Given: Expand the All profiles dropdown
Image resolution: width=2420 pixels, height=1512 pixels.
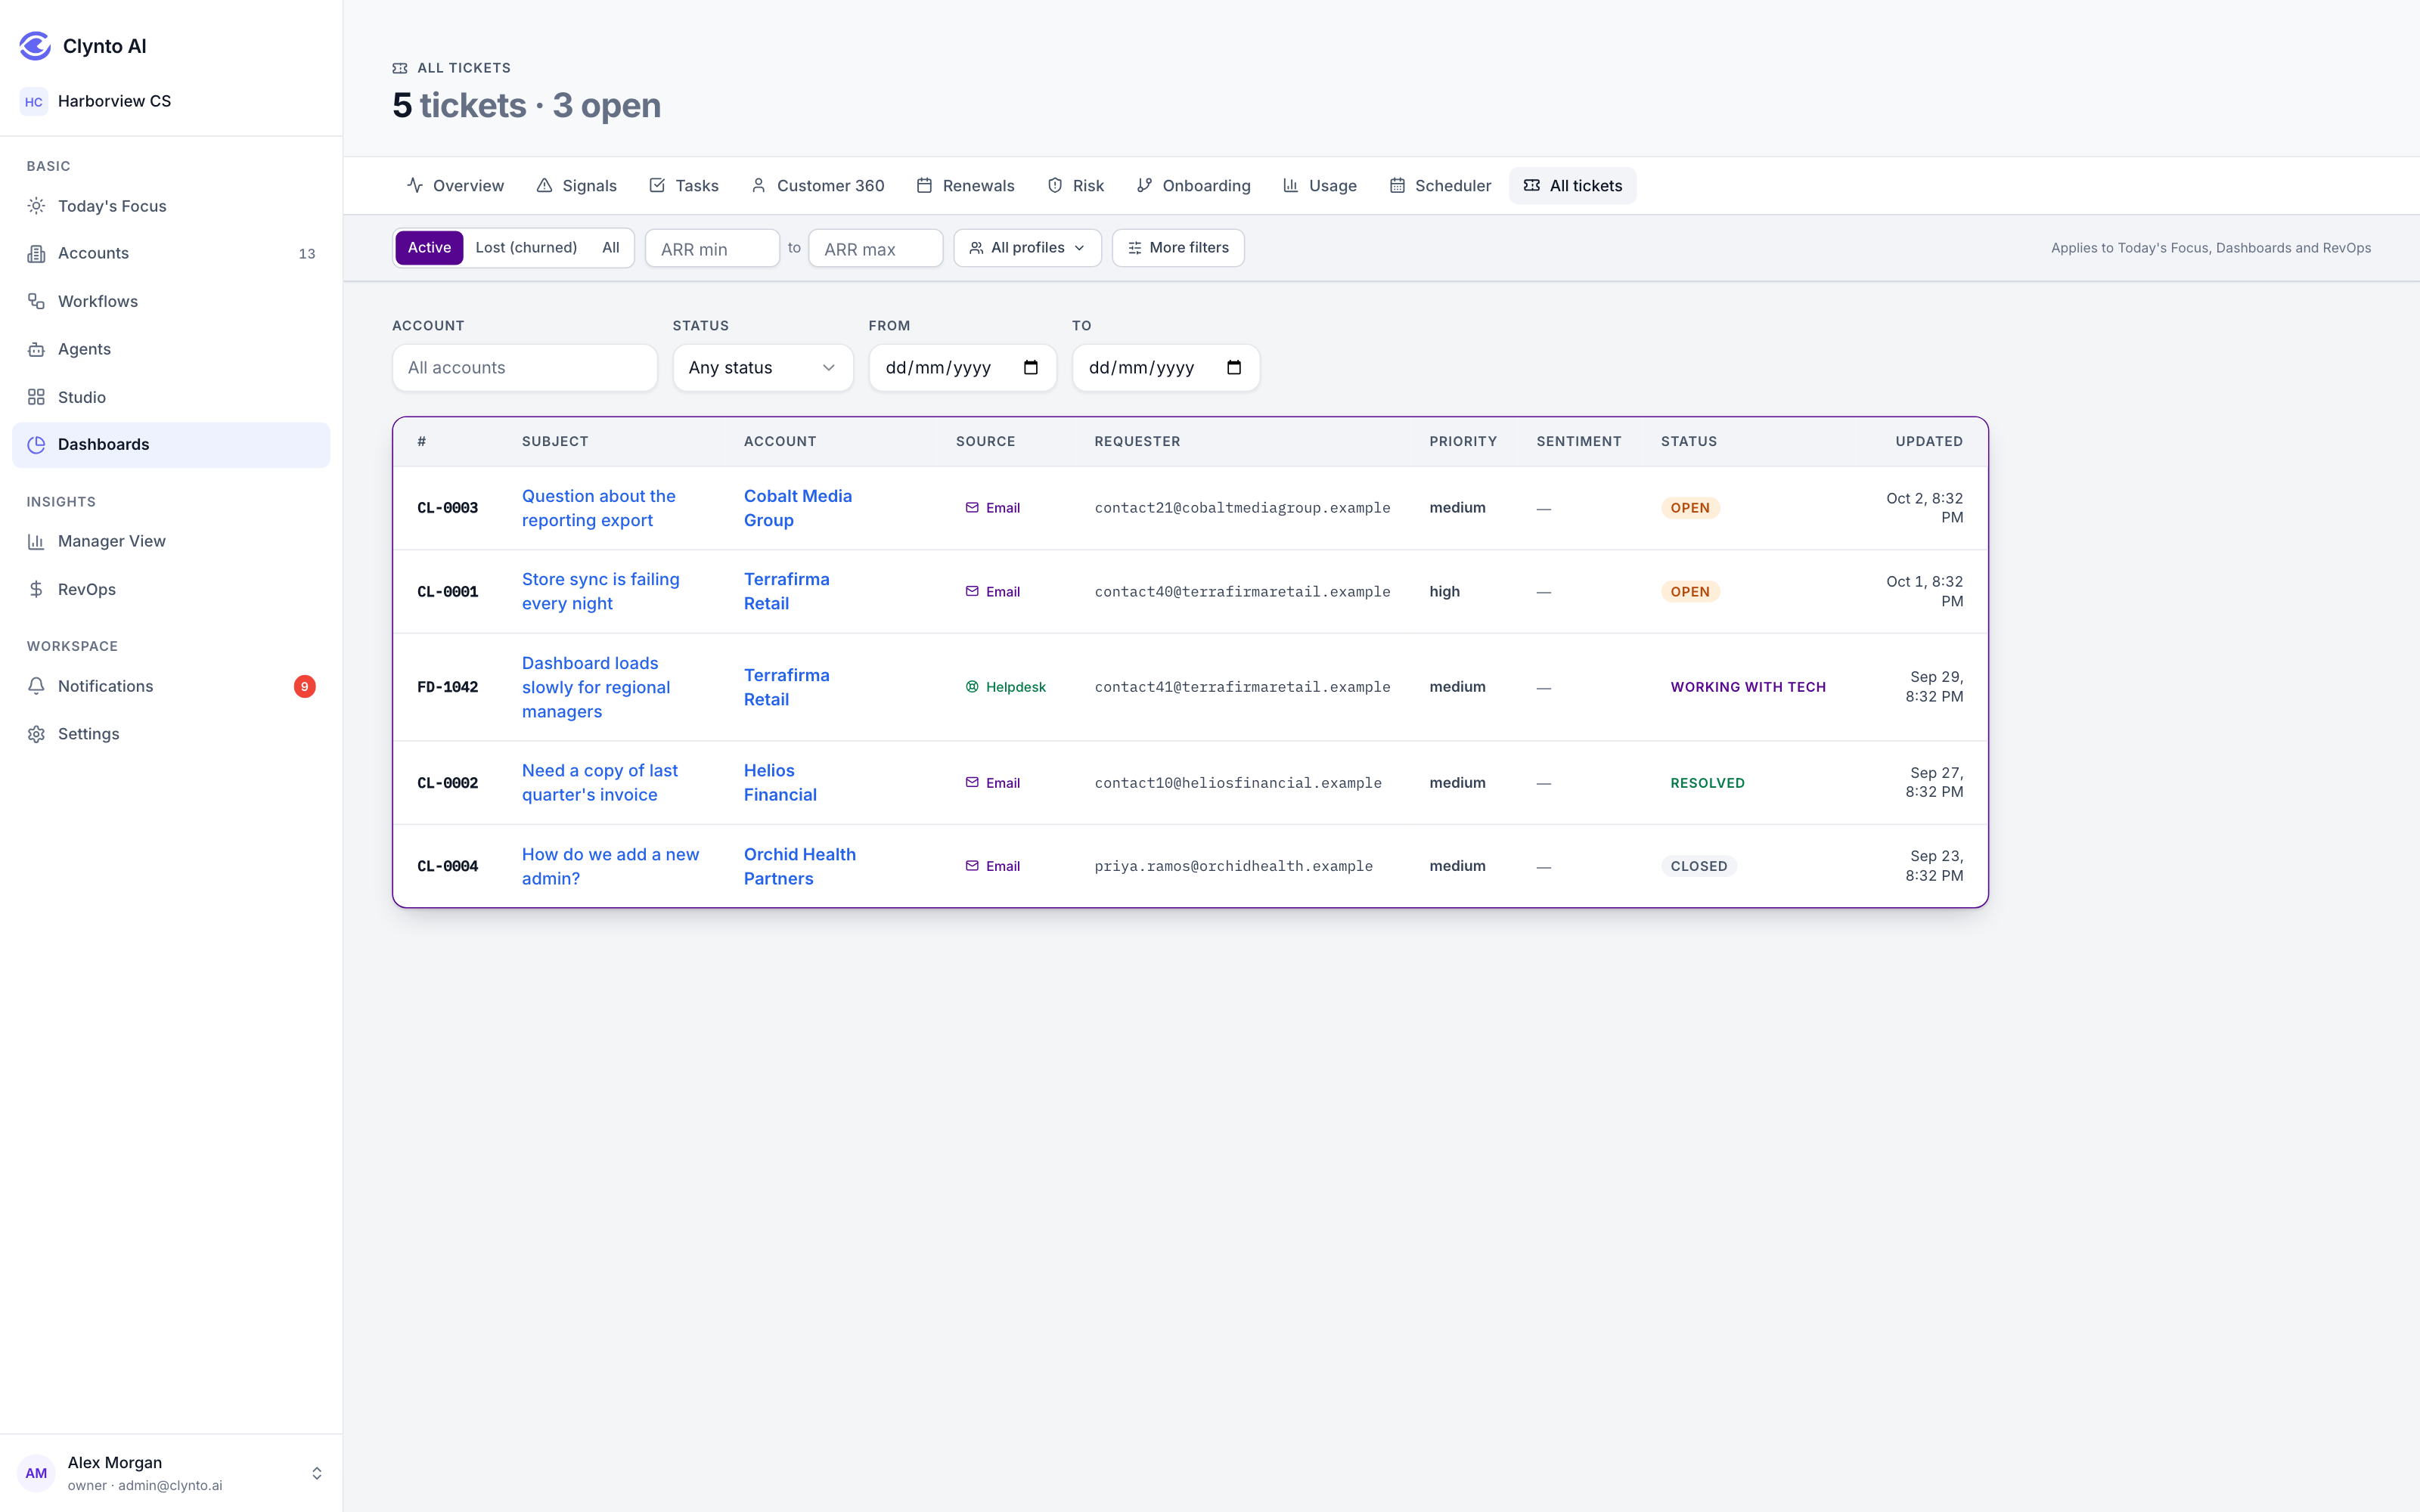Looking at the screenshot, I should (x=1027, y=248).
